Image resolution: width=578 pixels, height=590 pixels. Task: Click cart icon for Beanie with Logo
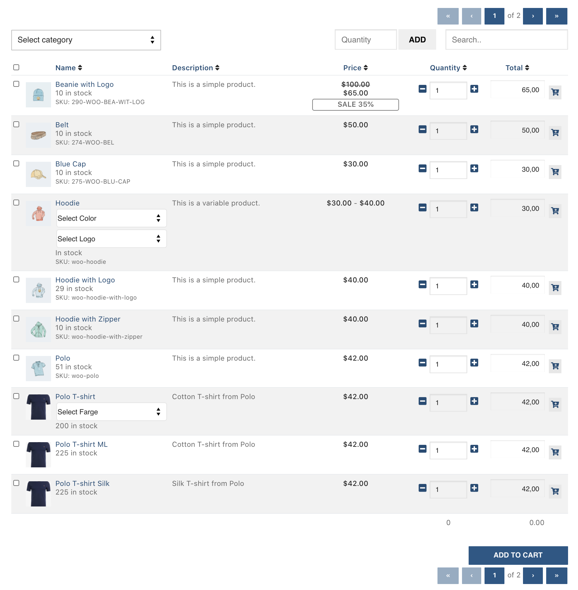[x=555, y=92]
